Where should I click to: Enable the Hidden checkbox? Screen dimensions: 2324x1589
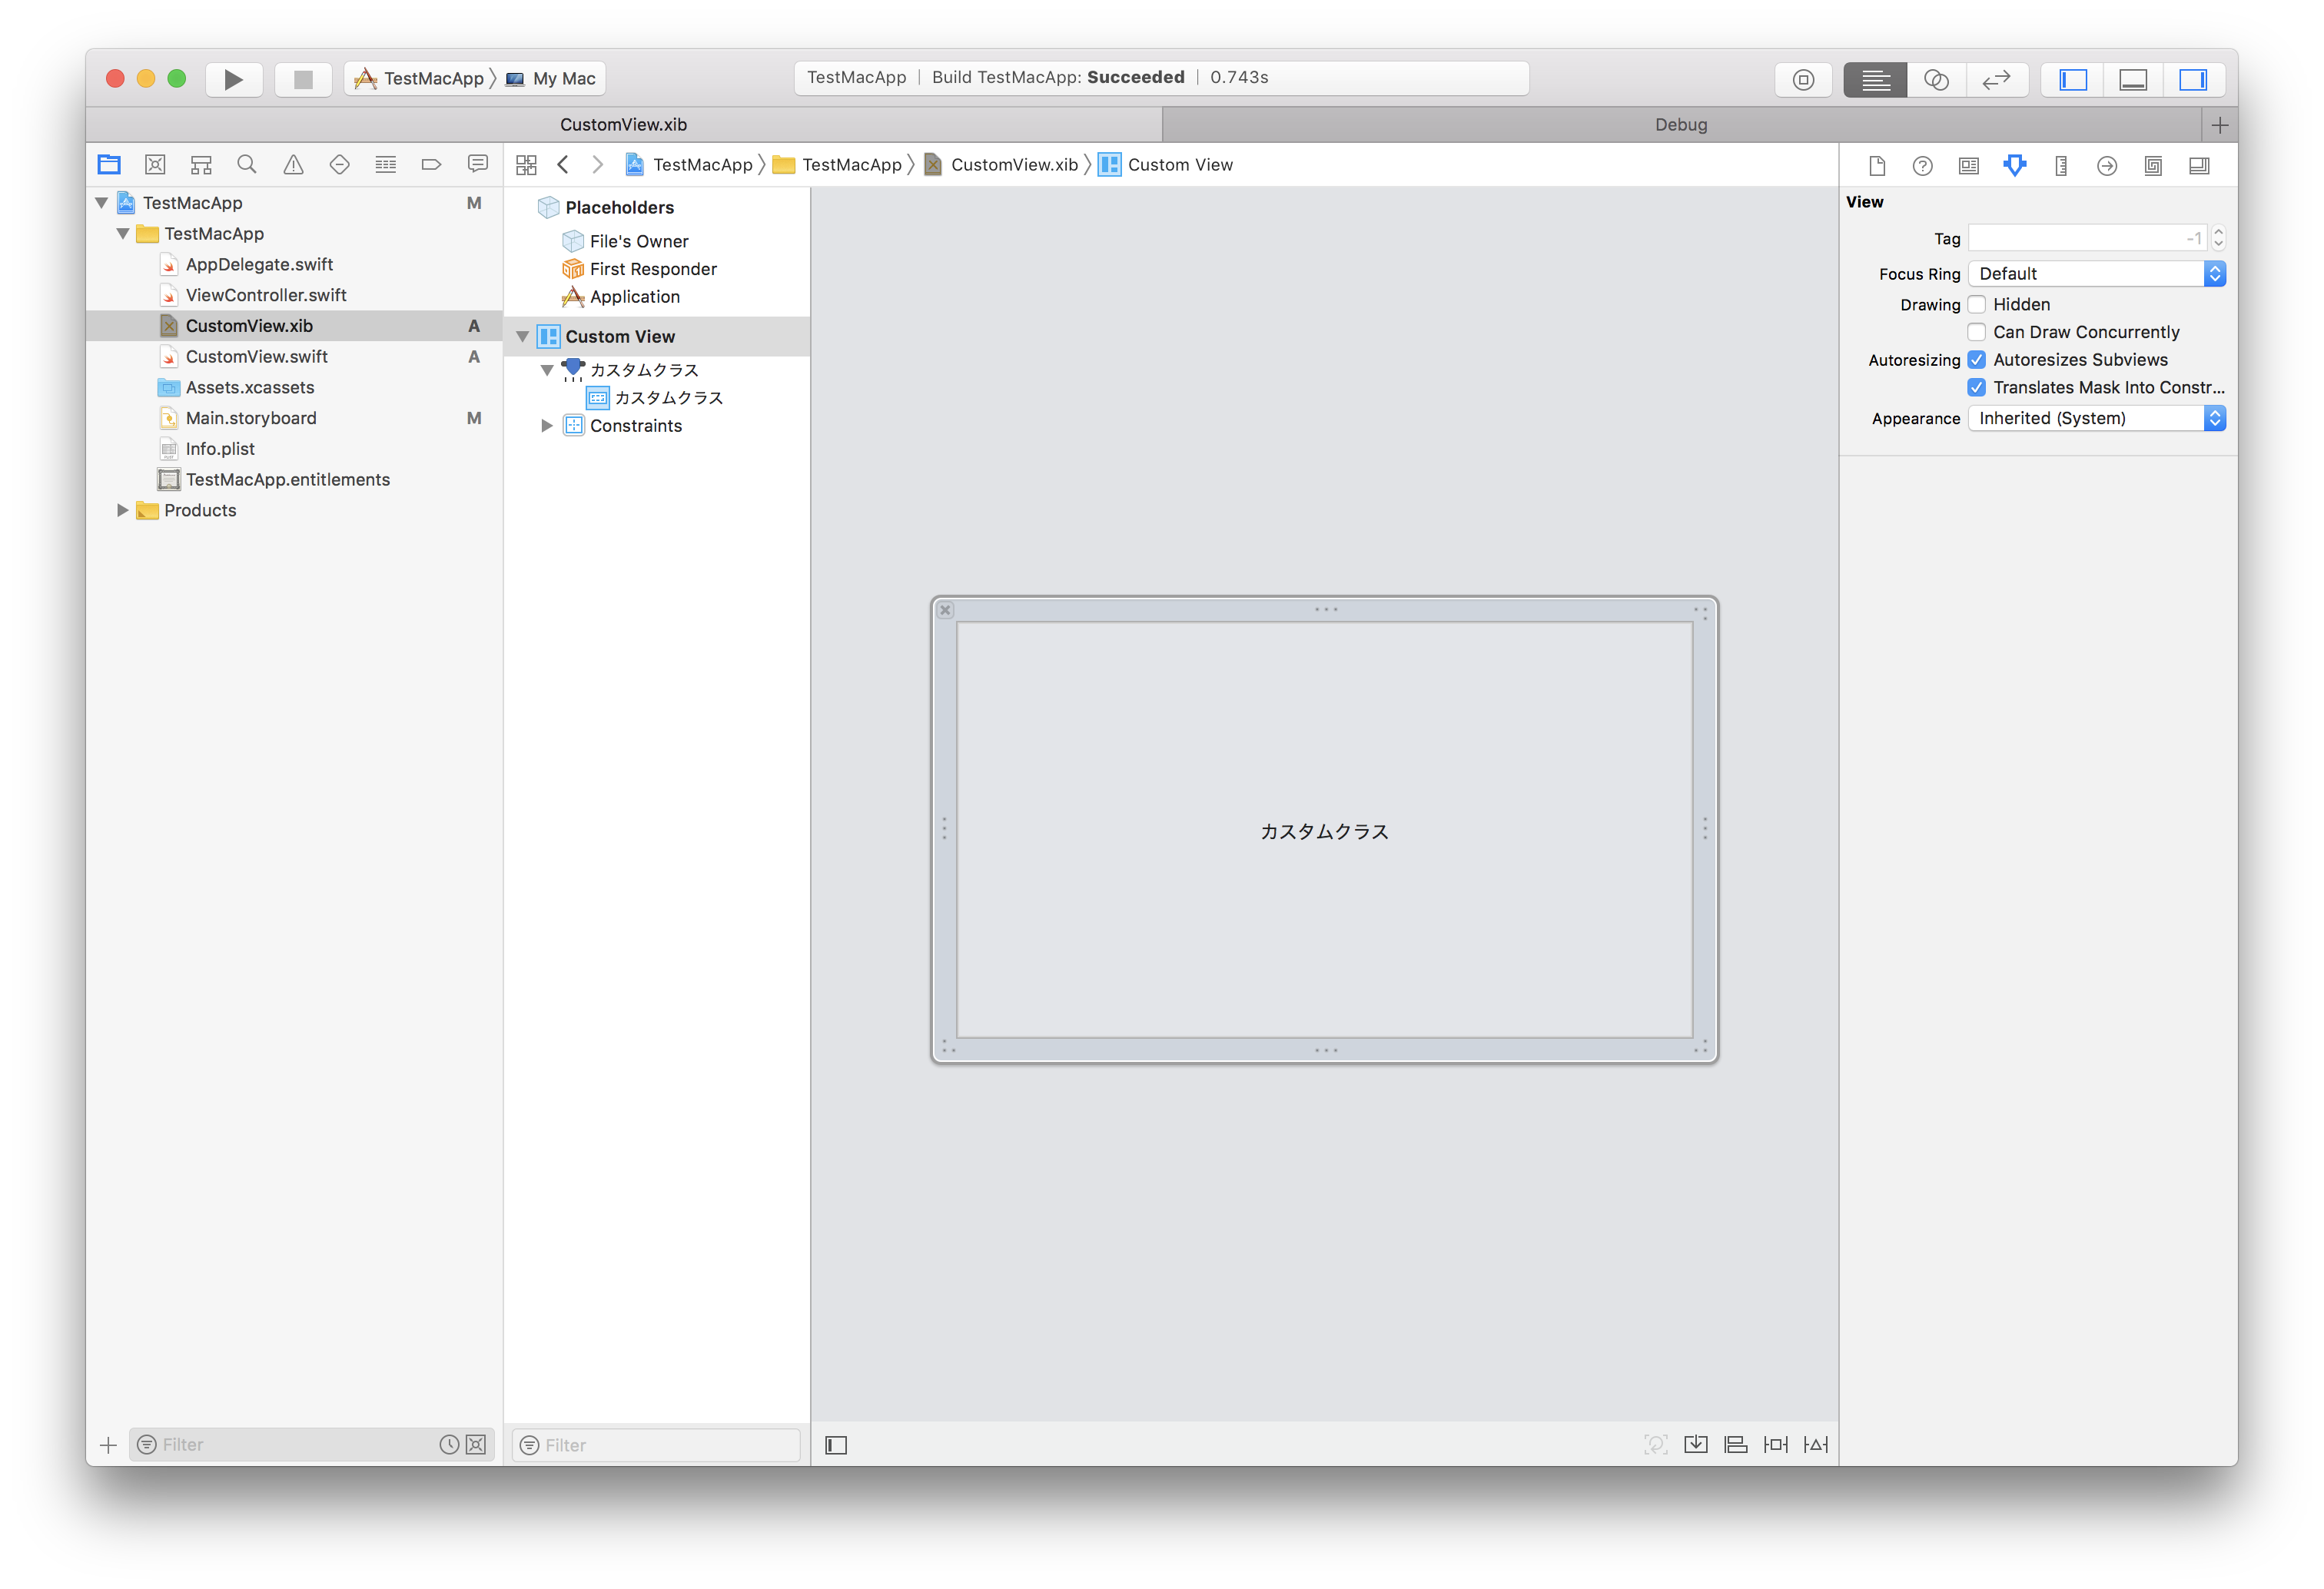1976,304
